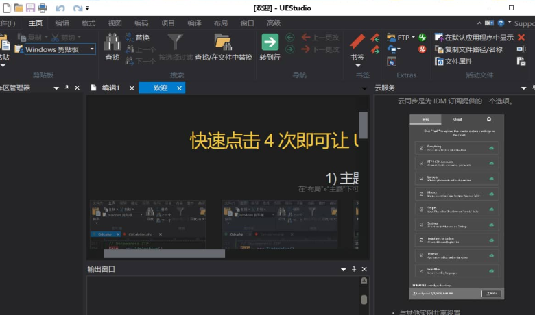Click the first theme preview thumbnail
Viewport: 535px width, 315px height.
point(148,225)
